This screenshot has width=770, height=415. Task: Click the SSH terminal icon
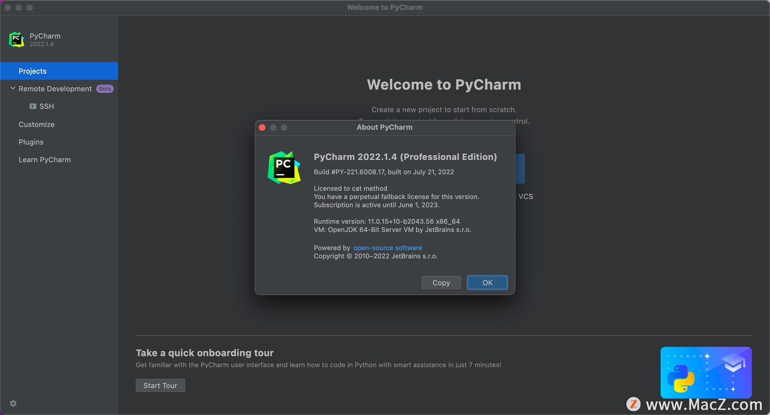33,106
